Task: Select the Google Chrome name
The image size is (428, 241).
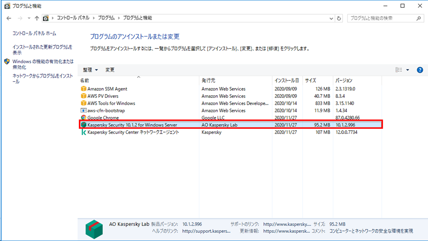Action: 103,118
